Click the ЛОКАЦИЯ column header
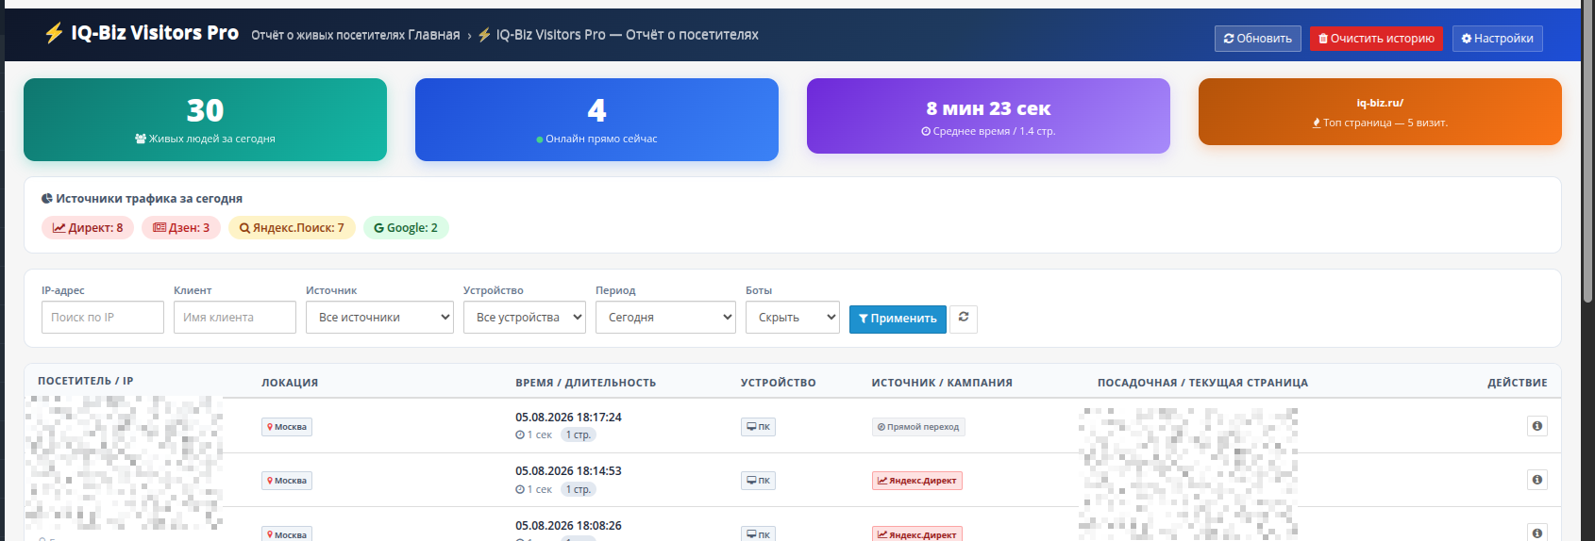The height and width of the screenshot is (541, 1595). tap(290, 383)
